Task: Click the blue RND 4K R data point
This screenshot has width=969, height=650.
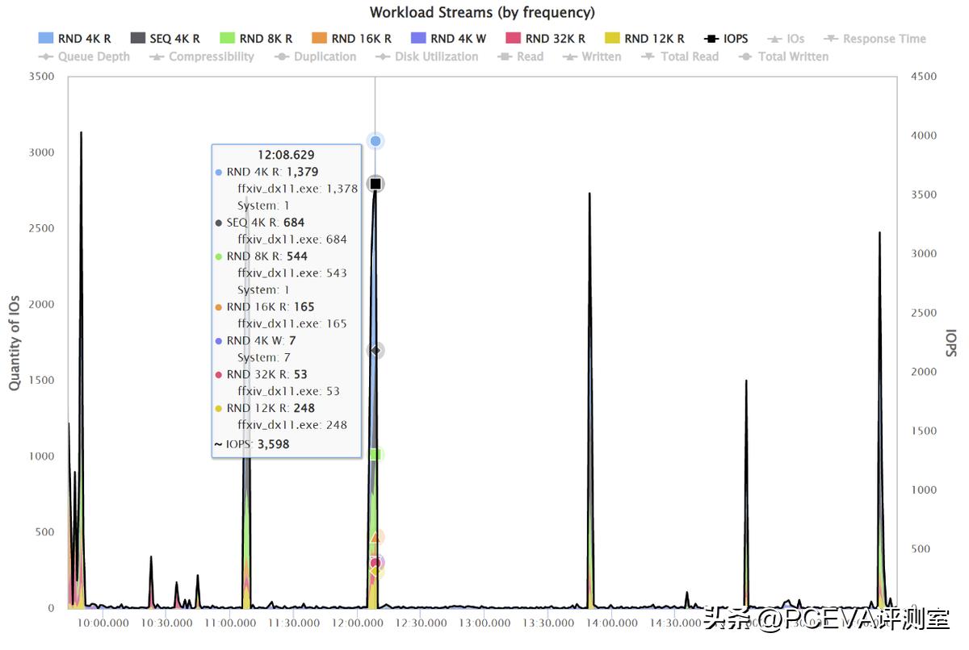Action: [x=375, y=141]
